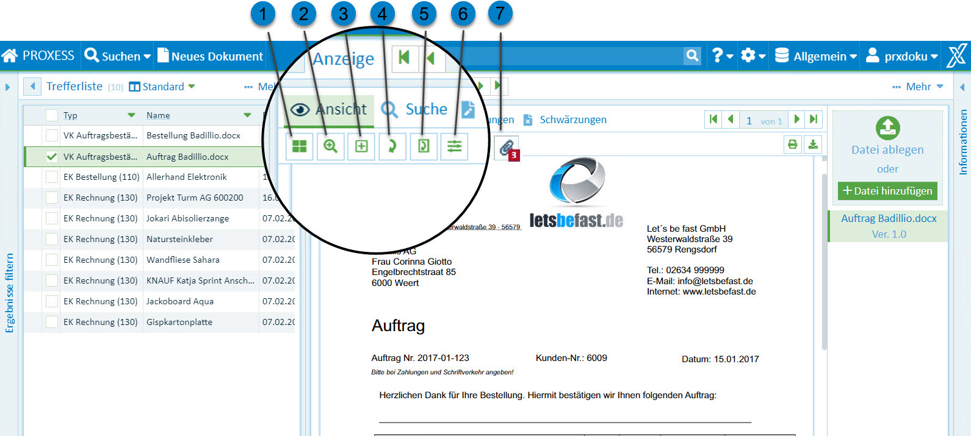Open the Ansicht tab
Viewport: 971px width, 436px height.
pos(330,109)
